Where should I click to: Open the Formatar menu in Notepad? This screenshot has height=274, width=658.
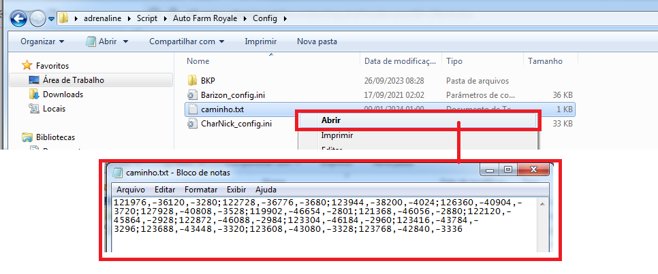(x=201, y=190)
